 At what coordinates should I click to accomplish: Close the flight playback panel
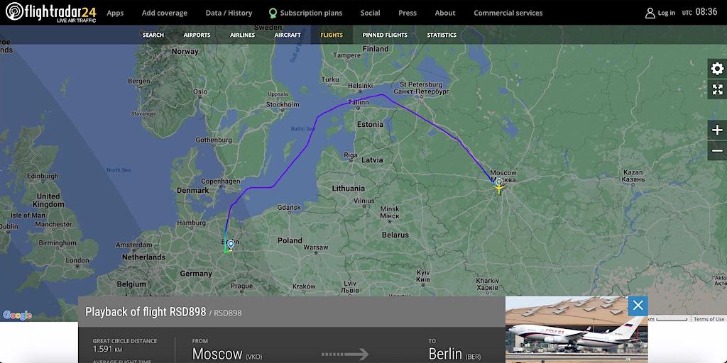click(638, 306)
